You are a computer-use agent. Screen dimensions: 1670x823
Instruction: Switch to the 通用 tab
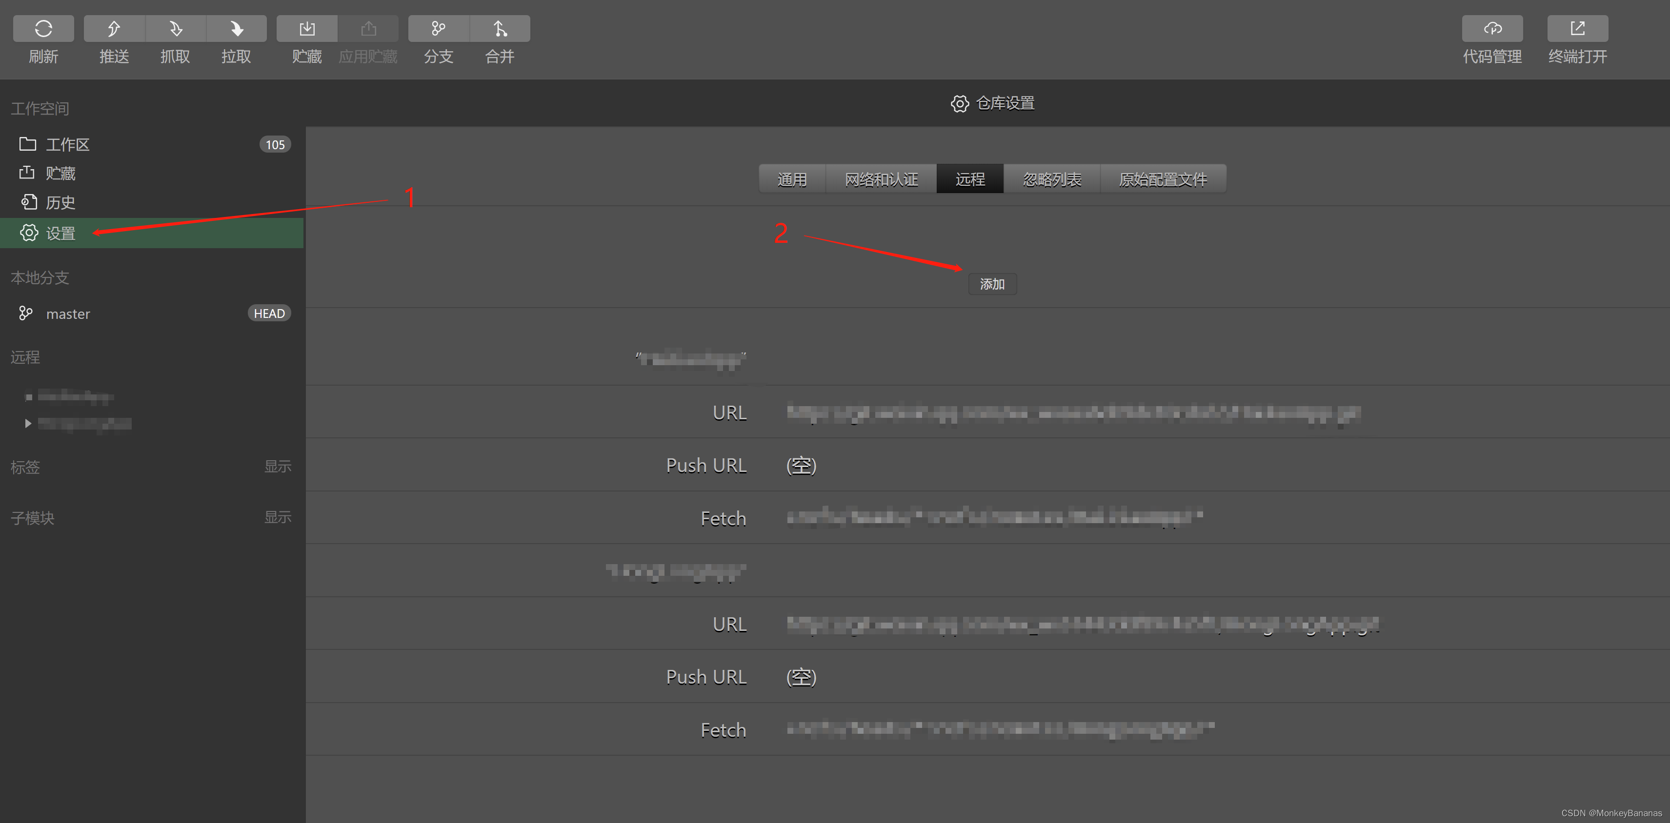click(792, 179)
